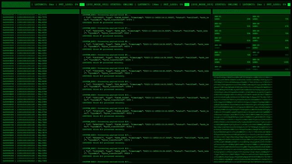Click 'Processing payload block #12' log line
The height and width of the screenshot is (164, 292).
[x=107, y=95]
